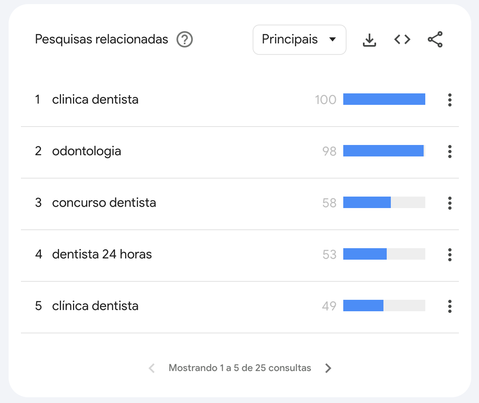Expand the next page chevron of consultas
Screen dimensions: 479x403
pyautogui.click(x=328, y=368)
